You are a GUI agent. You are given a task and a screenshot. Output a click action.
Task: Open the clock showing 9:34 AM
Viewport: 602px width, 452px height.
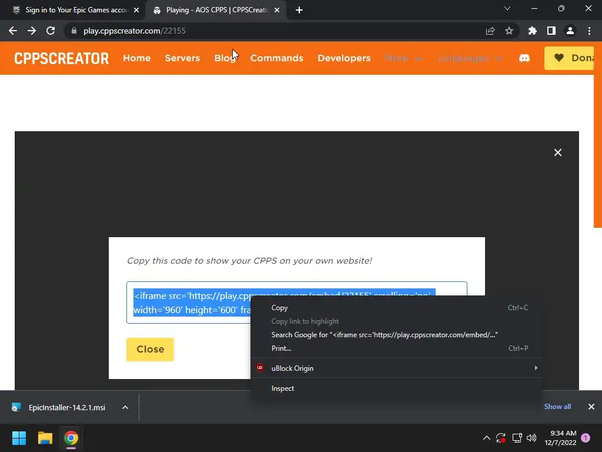tap(560, 438)
